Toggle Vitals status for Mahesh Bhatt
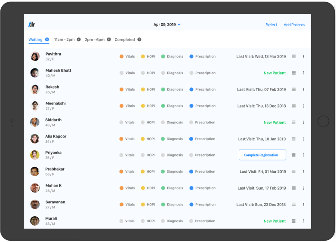The width and height of the screenshot is (336, 242). (x=122, y=73)
